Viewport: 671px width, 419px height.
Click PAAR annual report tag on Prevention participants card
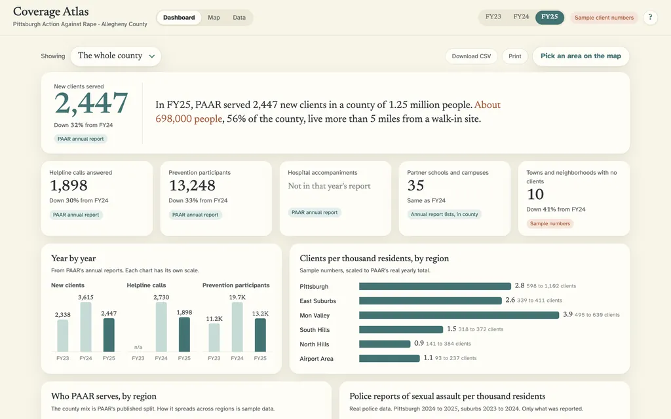(195, 215)
